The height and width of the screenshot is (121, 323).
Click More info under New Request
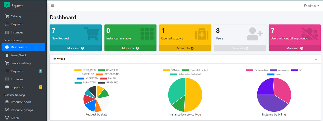(x=75, y=48)
